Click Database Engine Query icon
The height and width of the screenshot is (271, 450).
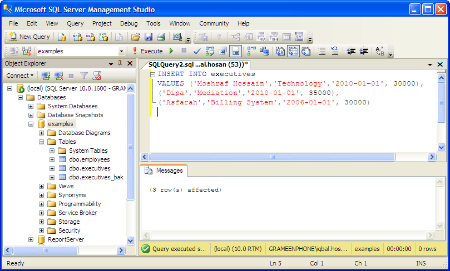[61, 37]
